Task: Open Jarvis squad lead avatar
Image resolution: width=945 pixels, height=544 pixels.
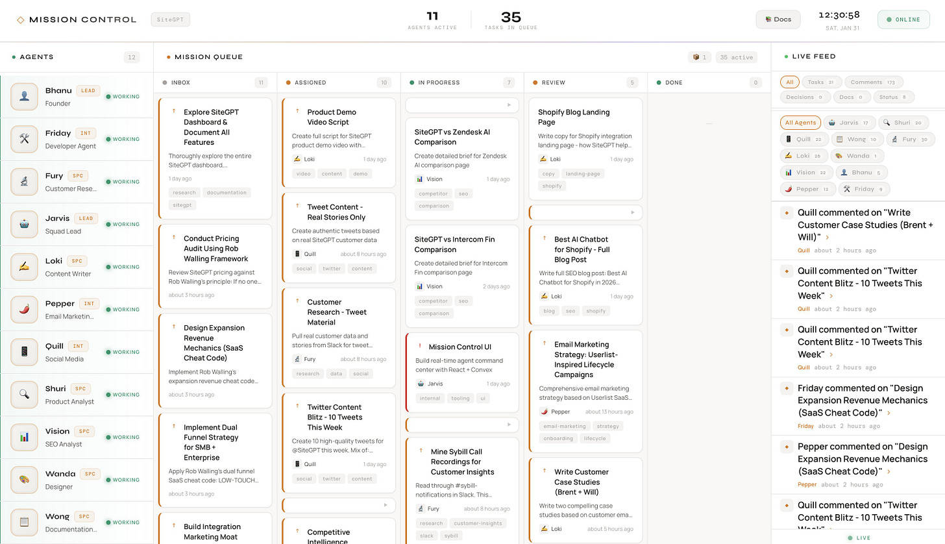Action: (25, 224)
